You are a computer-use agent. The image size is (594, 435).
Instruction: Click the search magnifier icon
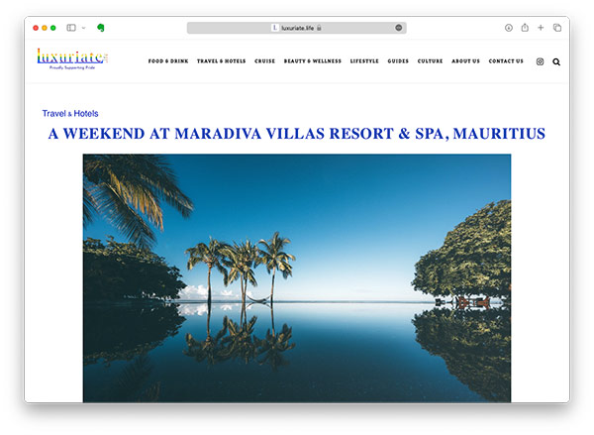(556, 61)
